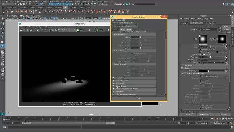Open Decay Rate dropdown

(x=205, y=55)
